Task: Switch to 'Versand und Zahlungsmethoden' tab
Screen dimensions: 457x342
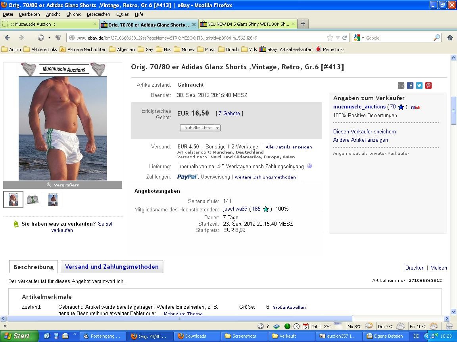Action: click(x=111, y=267)
